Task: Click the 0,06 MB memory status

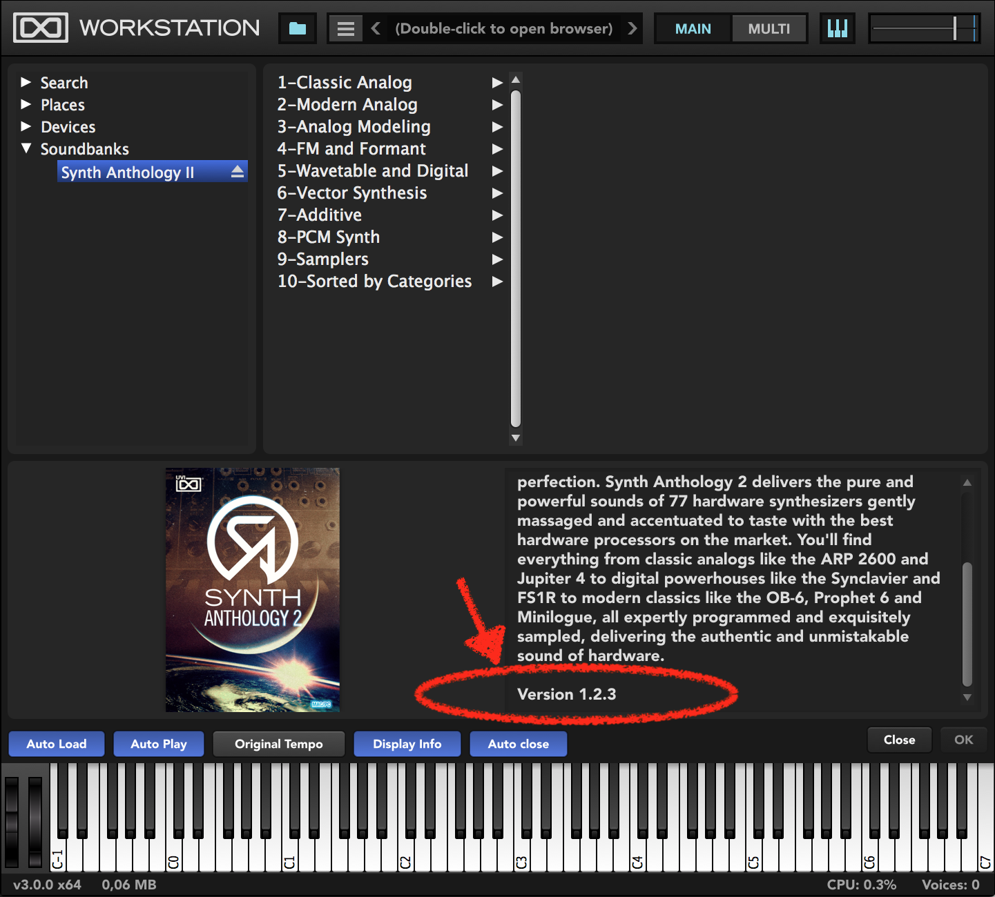Action: click(129, 885)
